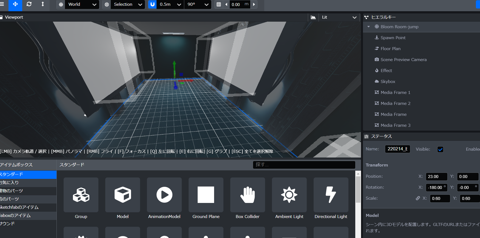The image size is (480, 238).
Task: Select Scene Preview Camera in hierarchy
Action: 421,60
